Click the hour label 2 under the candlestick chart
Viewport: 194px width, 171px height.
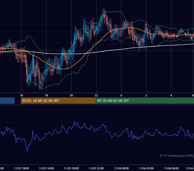(146, 95)
